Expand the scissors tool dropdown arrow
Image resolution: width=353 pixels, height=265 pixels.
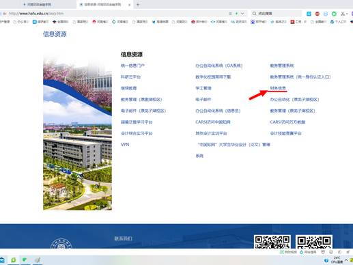pyautogui.click(x=347, y=14)
